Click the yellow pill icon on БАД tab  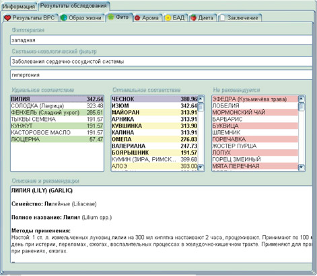tap(168, 18)
